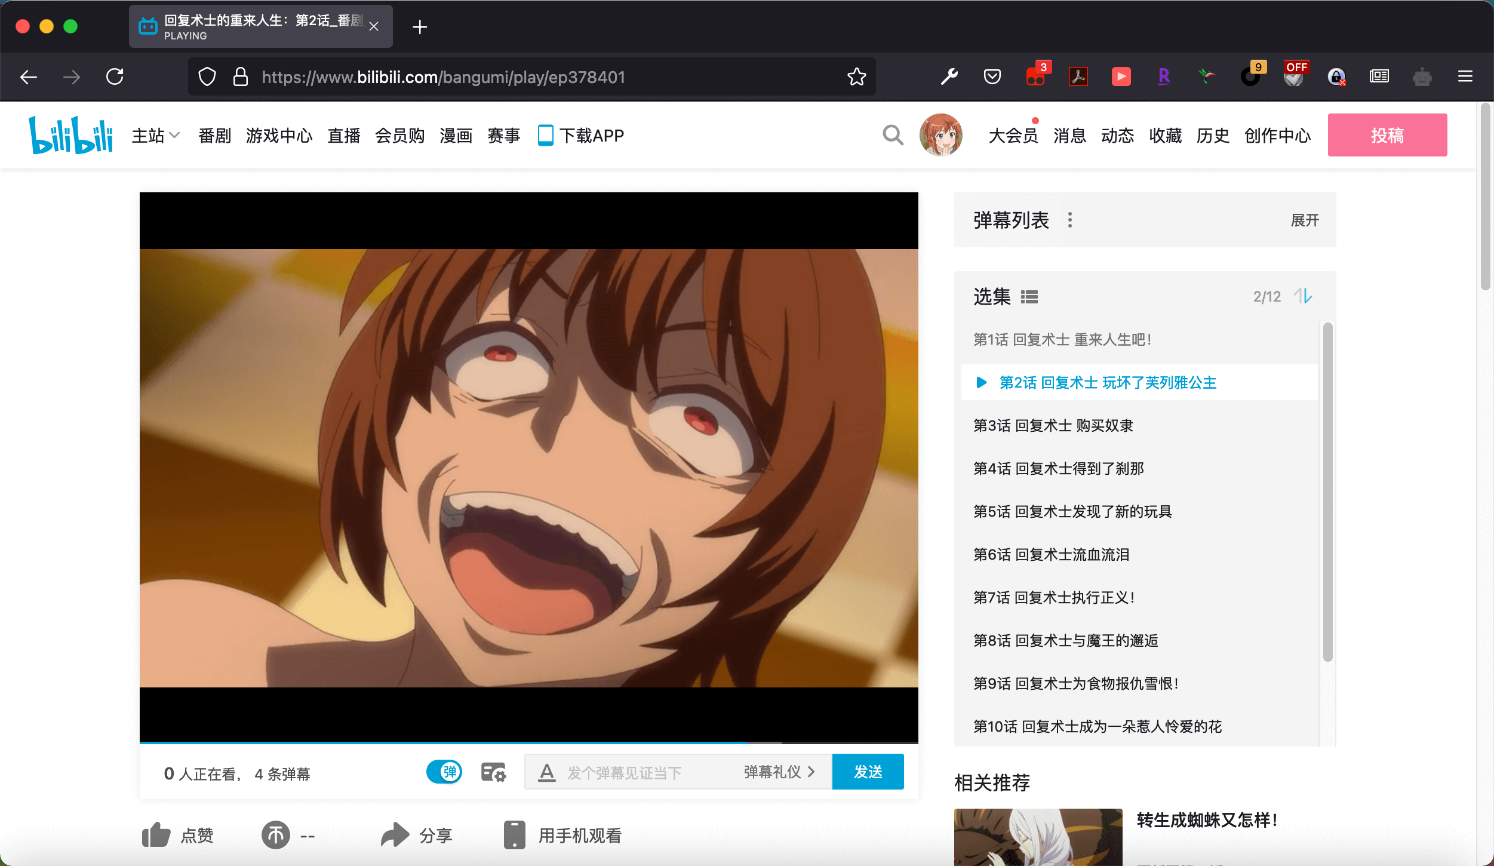The width and height of the screenshot is (1494, 866).
Task: Like the video with the thumbs-up icon
Action: [155, 834]
